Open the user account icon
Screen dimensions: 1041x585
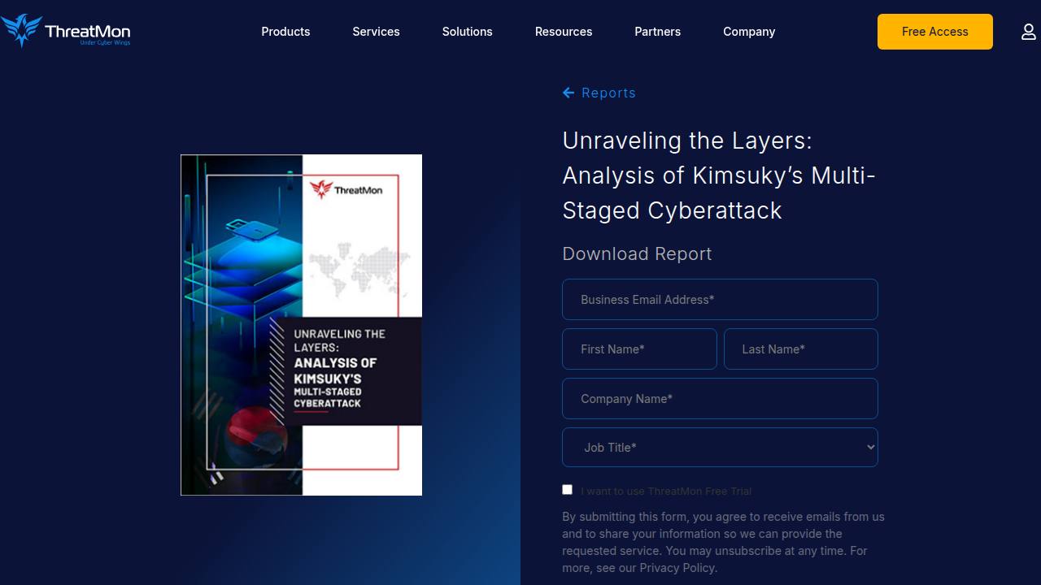click(x=1029, y=32)
